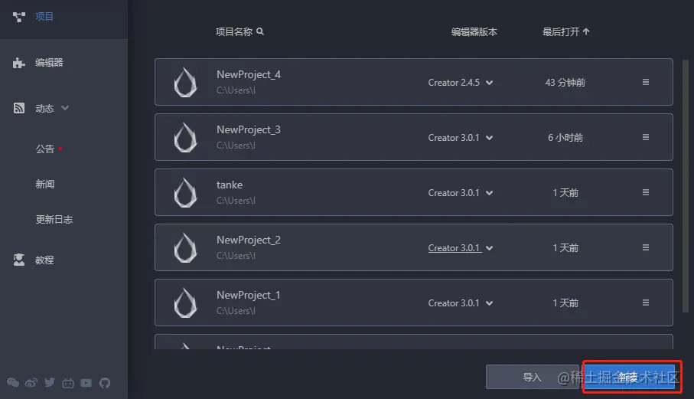Open Creator 3.0.1 dropdown for NewProject_3

point(490,138)
